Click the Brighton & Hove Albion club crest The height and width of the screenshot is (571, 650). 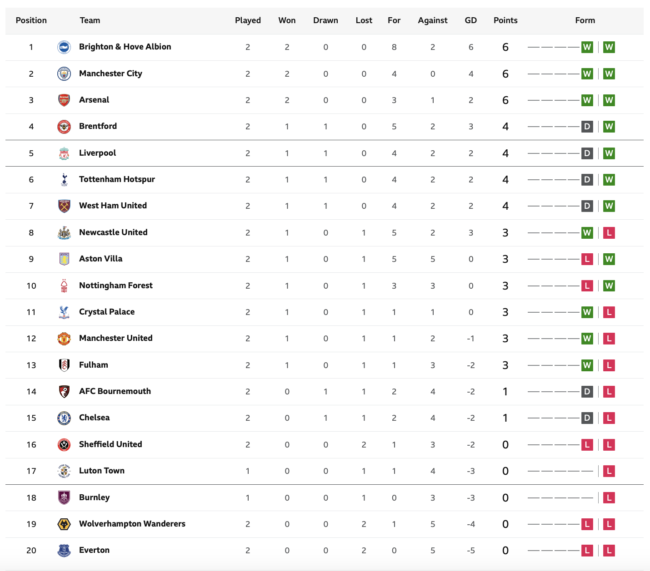click(64, 47)
